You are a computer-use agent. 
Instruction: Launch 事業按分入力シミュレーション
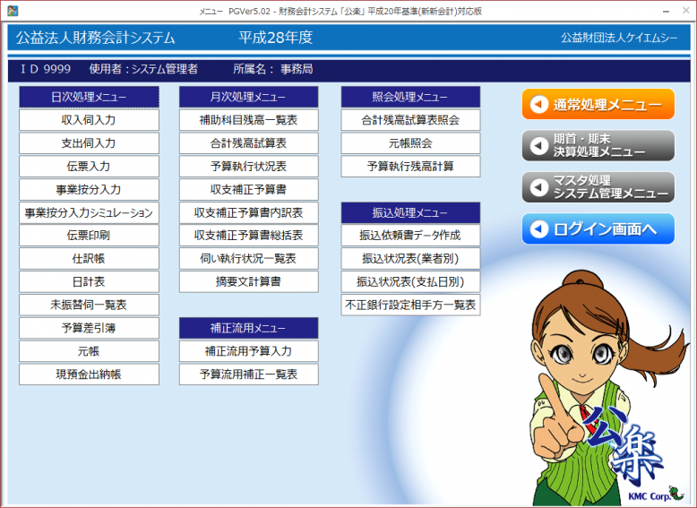[x=89, y=212]
